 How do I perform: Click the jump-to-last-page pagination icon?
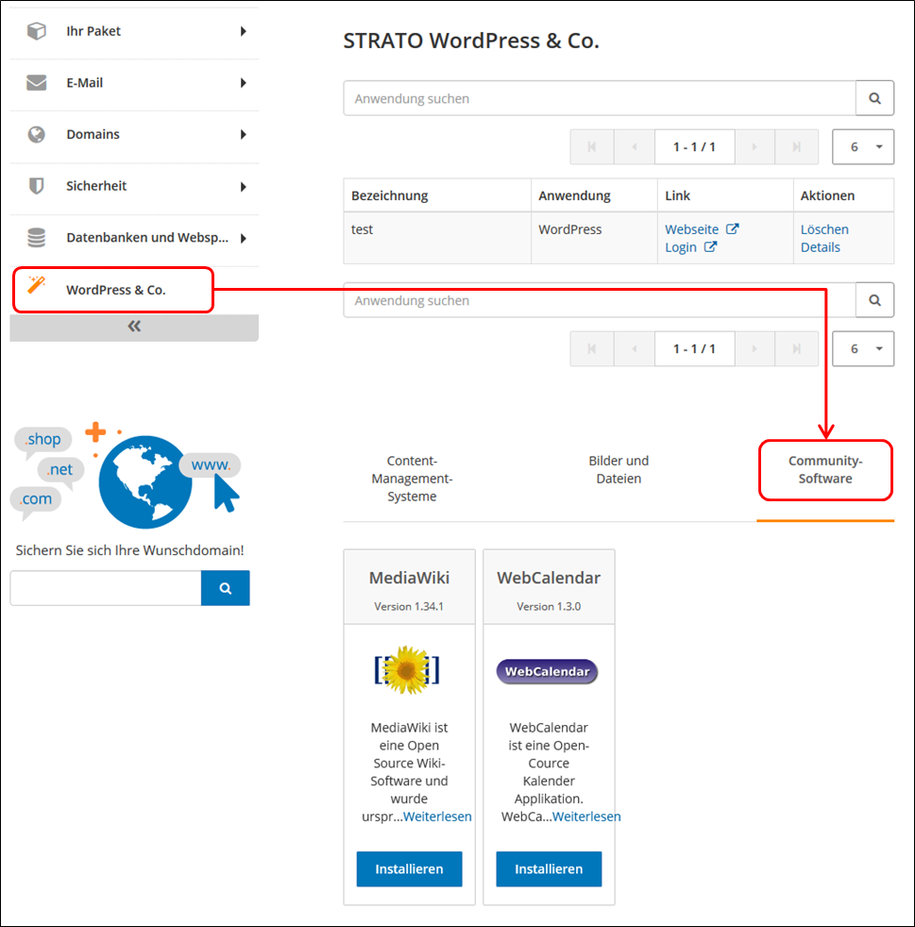coord(796,146)
